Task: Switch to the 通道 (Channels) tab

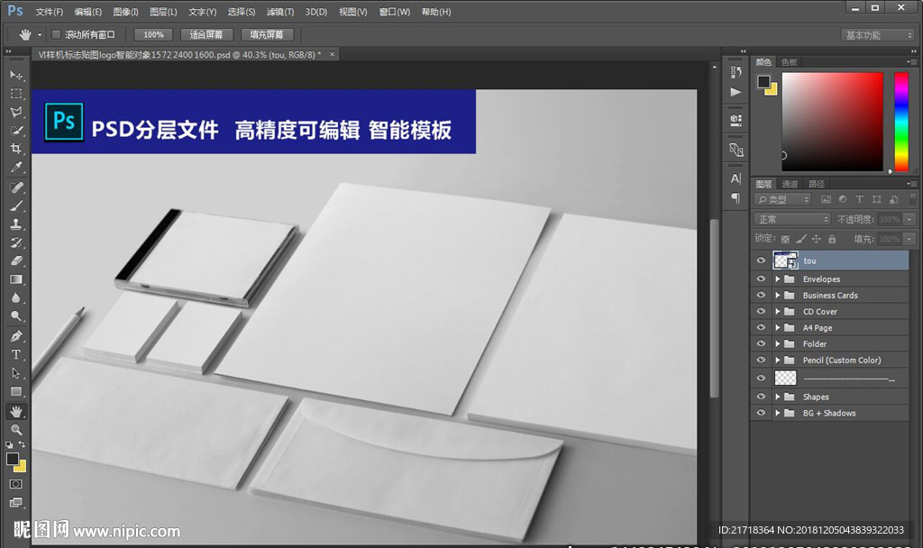Action: (x=790, y=184)
